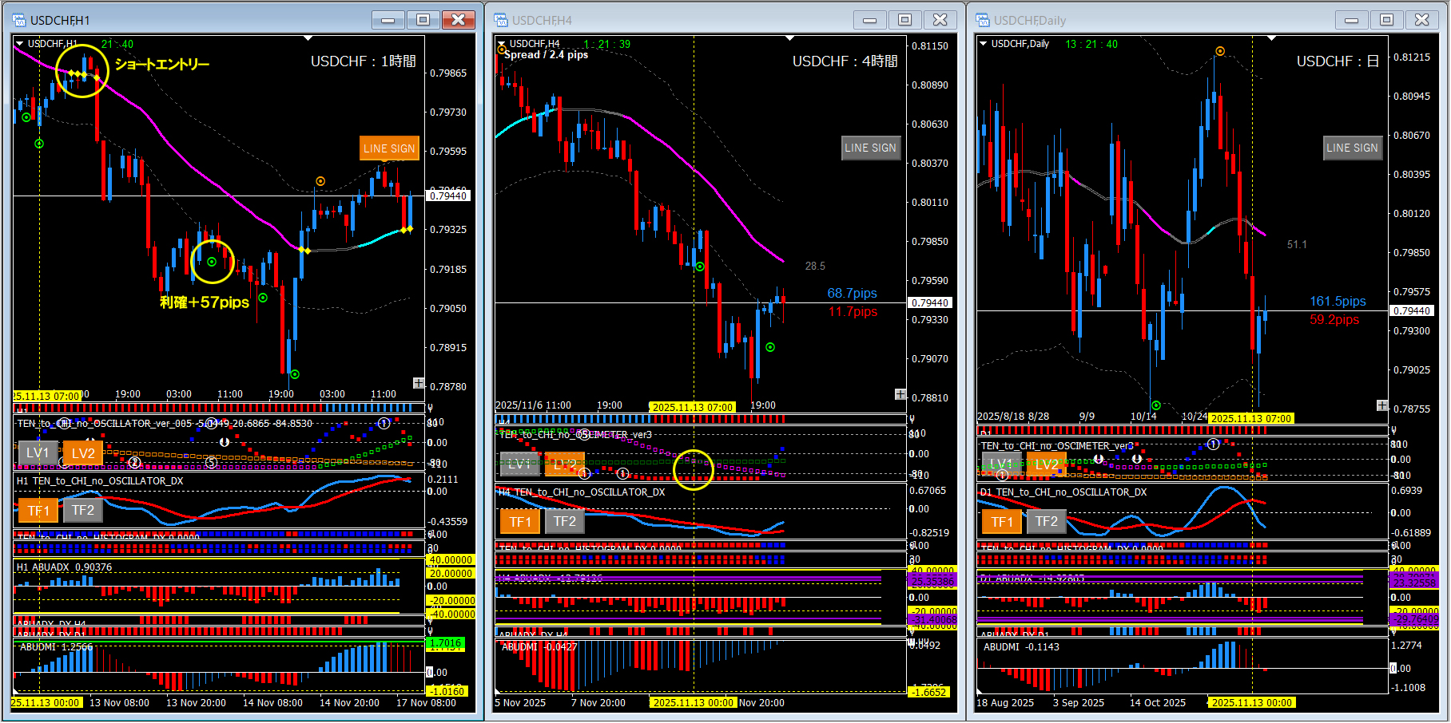Click the USDCHF,H1 window title icon
This screenshot has width=1451, height=723.
point(19,20)
